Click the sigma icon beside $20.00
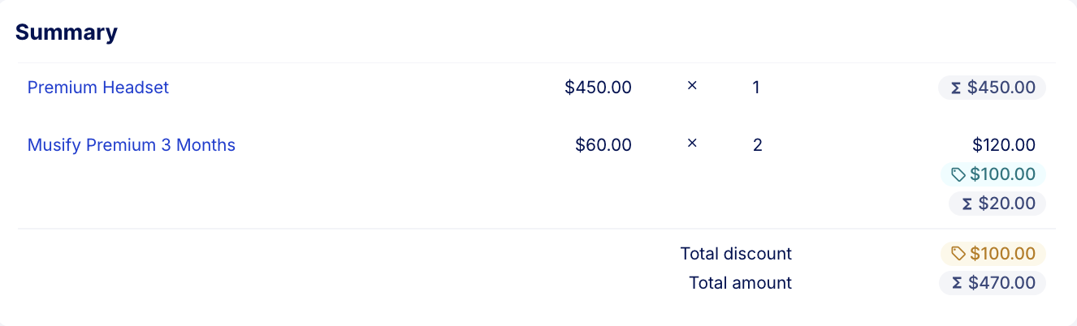Screen dimensions: 1077x326 coord(967,204)
